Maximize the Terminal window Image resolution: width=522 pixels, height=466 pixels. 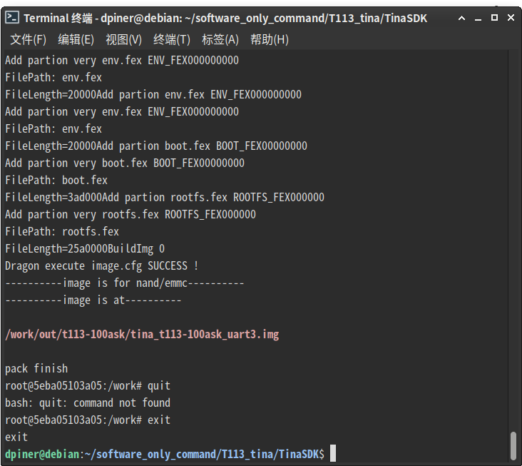(494, 18)
